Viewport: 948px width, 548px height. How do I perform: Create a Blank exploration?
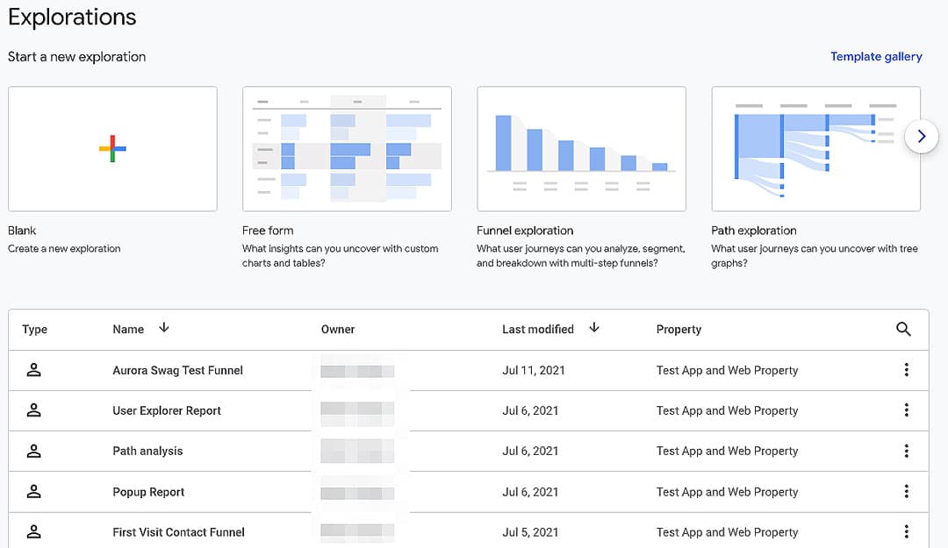[x=112, y=149]
